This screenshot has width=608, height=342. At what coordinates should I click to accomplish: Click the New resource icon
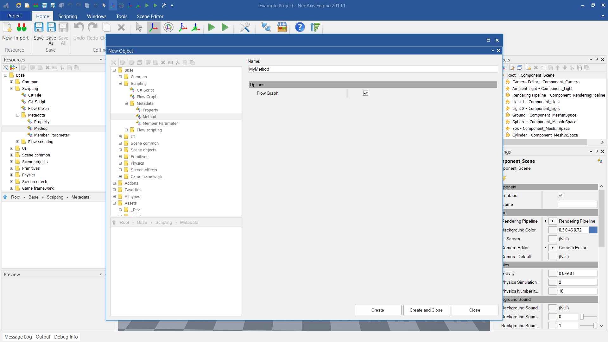click(7, 28)
